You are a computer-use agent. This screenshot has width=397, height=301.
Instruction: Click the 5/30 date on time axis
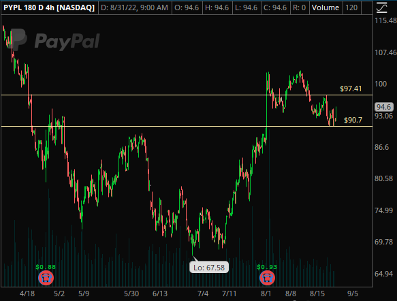[x=131, y=294]
